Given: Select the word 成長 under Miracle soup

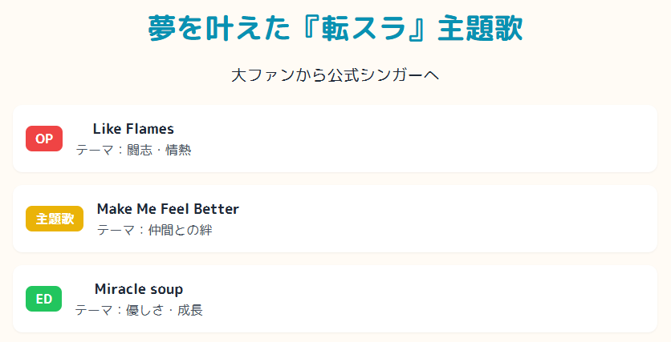Looking at the screenshot, I should pos(190,310).
